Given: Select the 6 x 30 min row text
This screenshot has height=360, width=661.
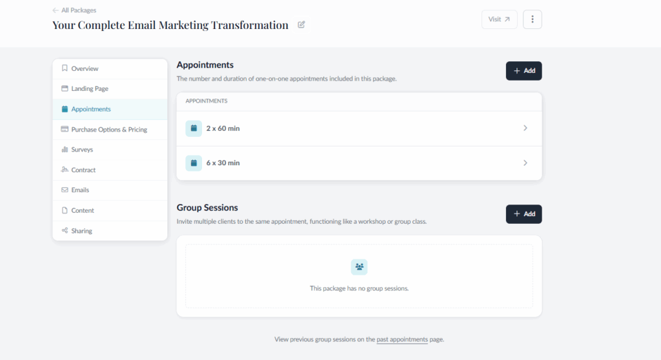Looking at the screenshot, I should [223, 163].
